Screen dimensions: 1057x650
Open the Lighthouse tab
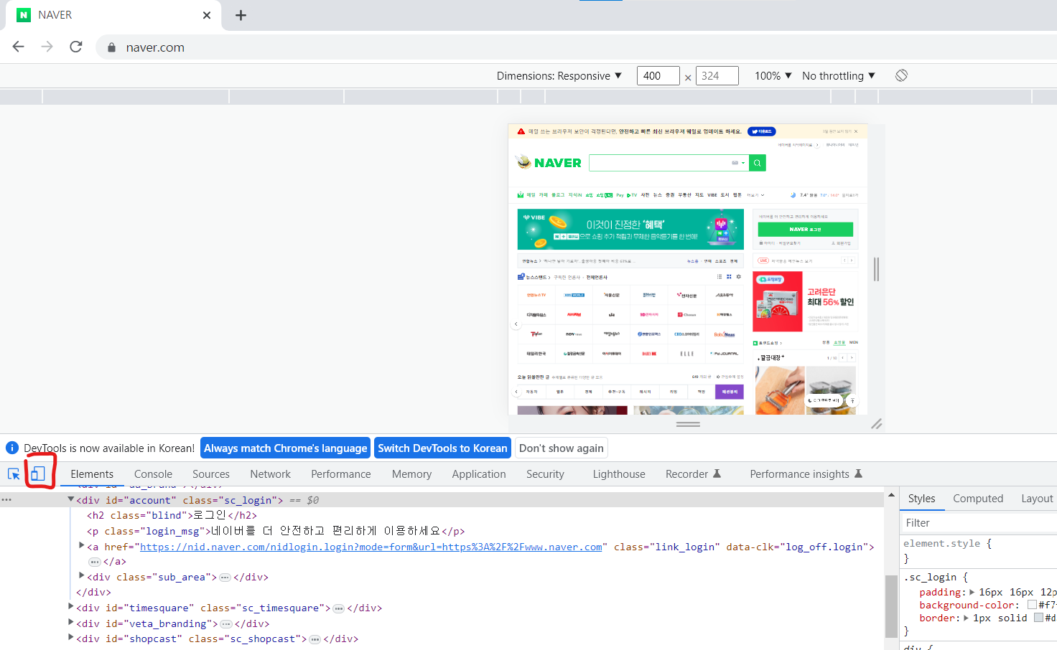619,474
